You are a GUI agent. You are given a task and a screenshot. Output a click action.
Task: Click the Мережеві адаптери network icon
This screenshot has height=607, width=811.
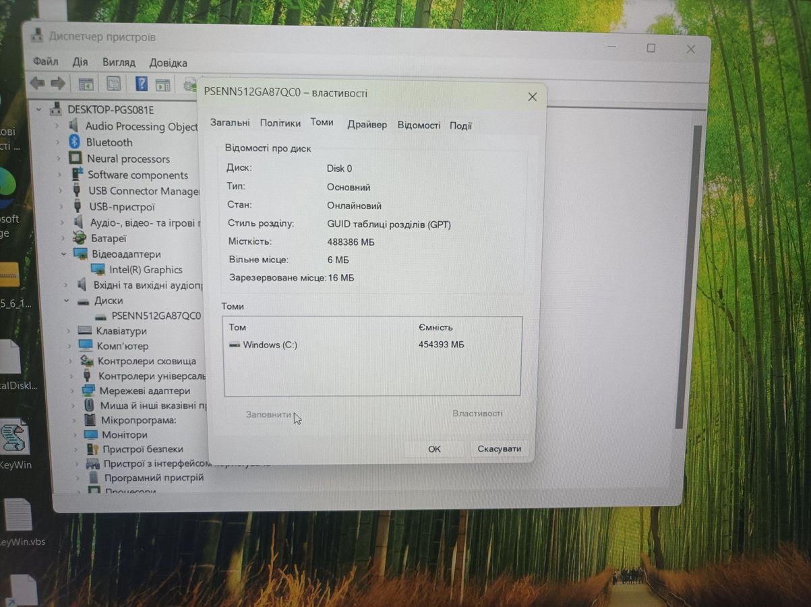pyautogui.click(x=88, y=391)
